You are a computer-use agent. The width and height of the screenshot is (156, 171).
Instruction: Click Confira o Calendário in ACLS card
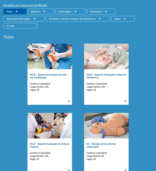(40, 84)
